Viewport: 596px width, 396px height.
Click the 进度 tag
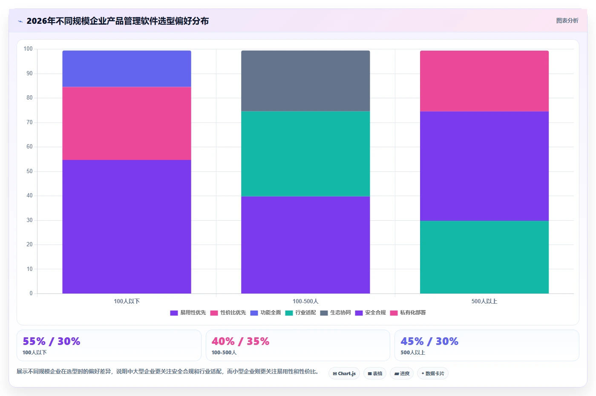[x=402, y=373]
